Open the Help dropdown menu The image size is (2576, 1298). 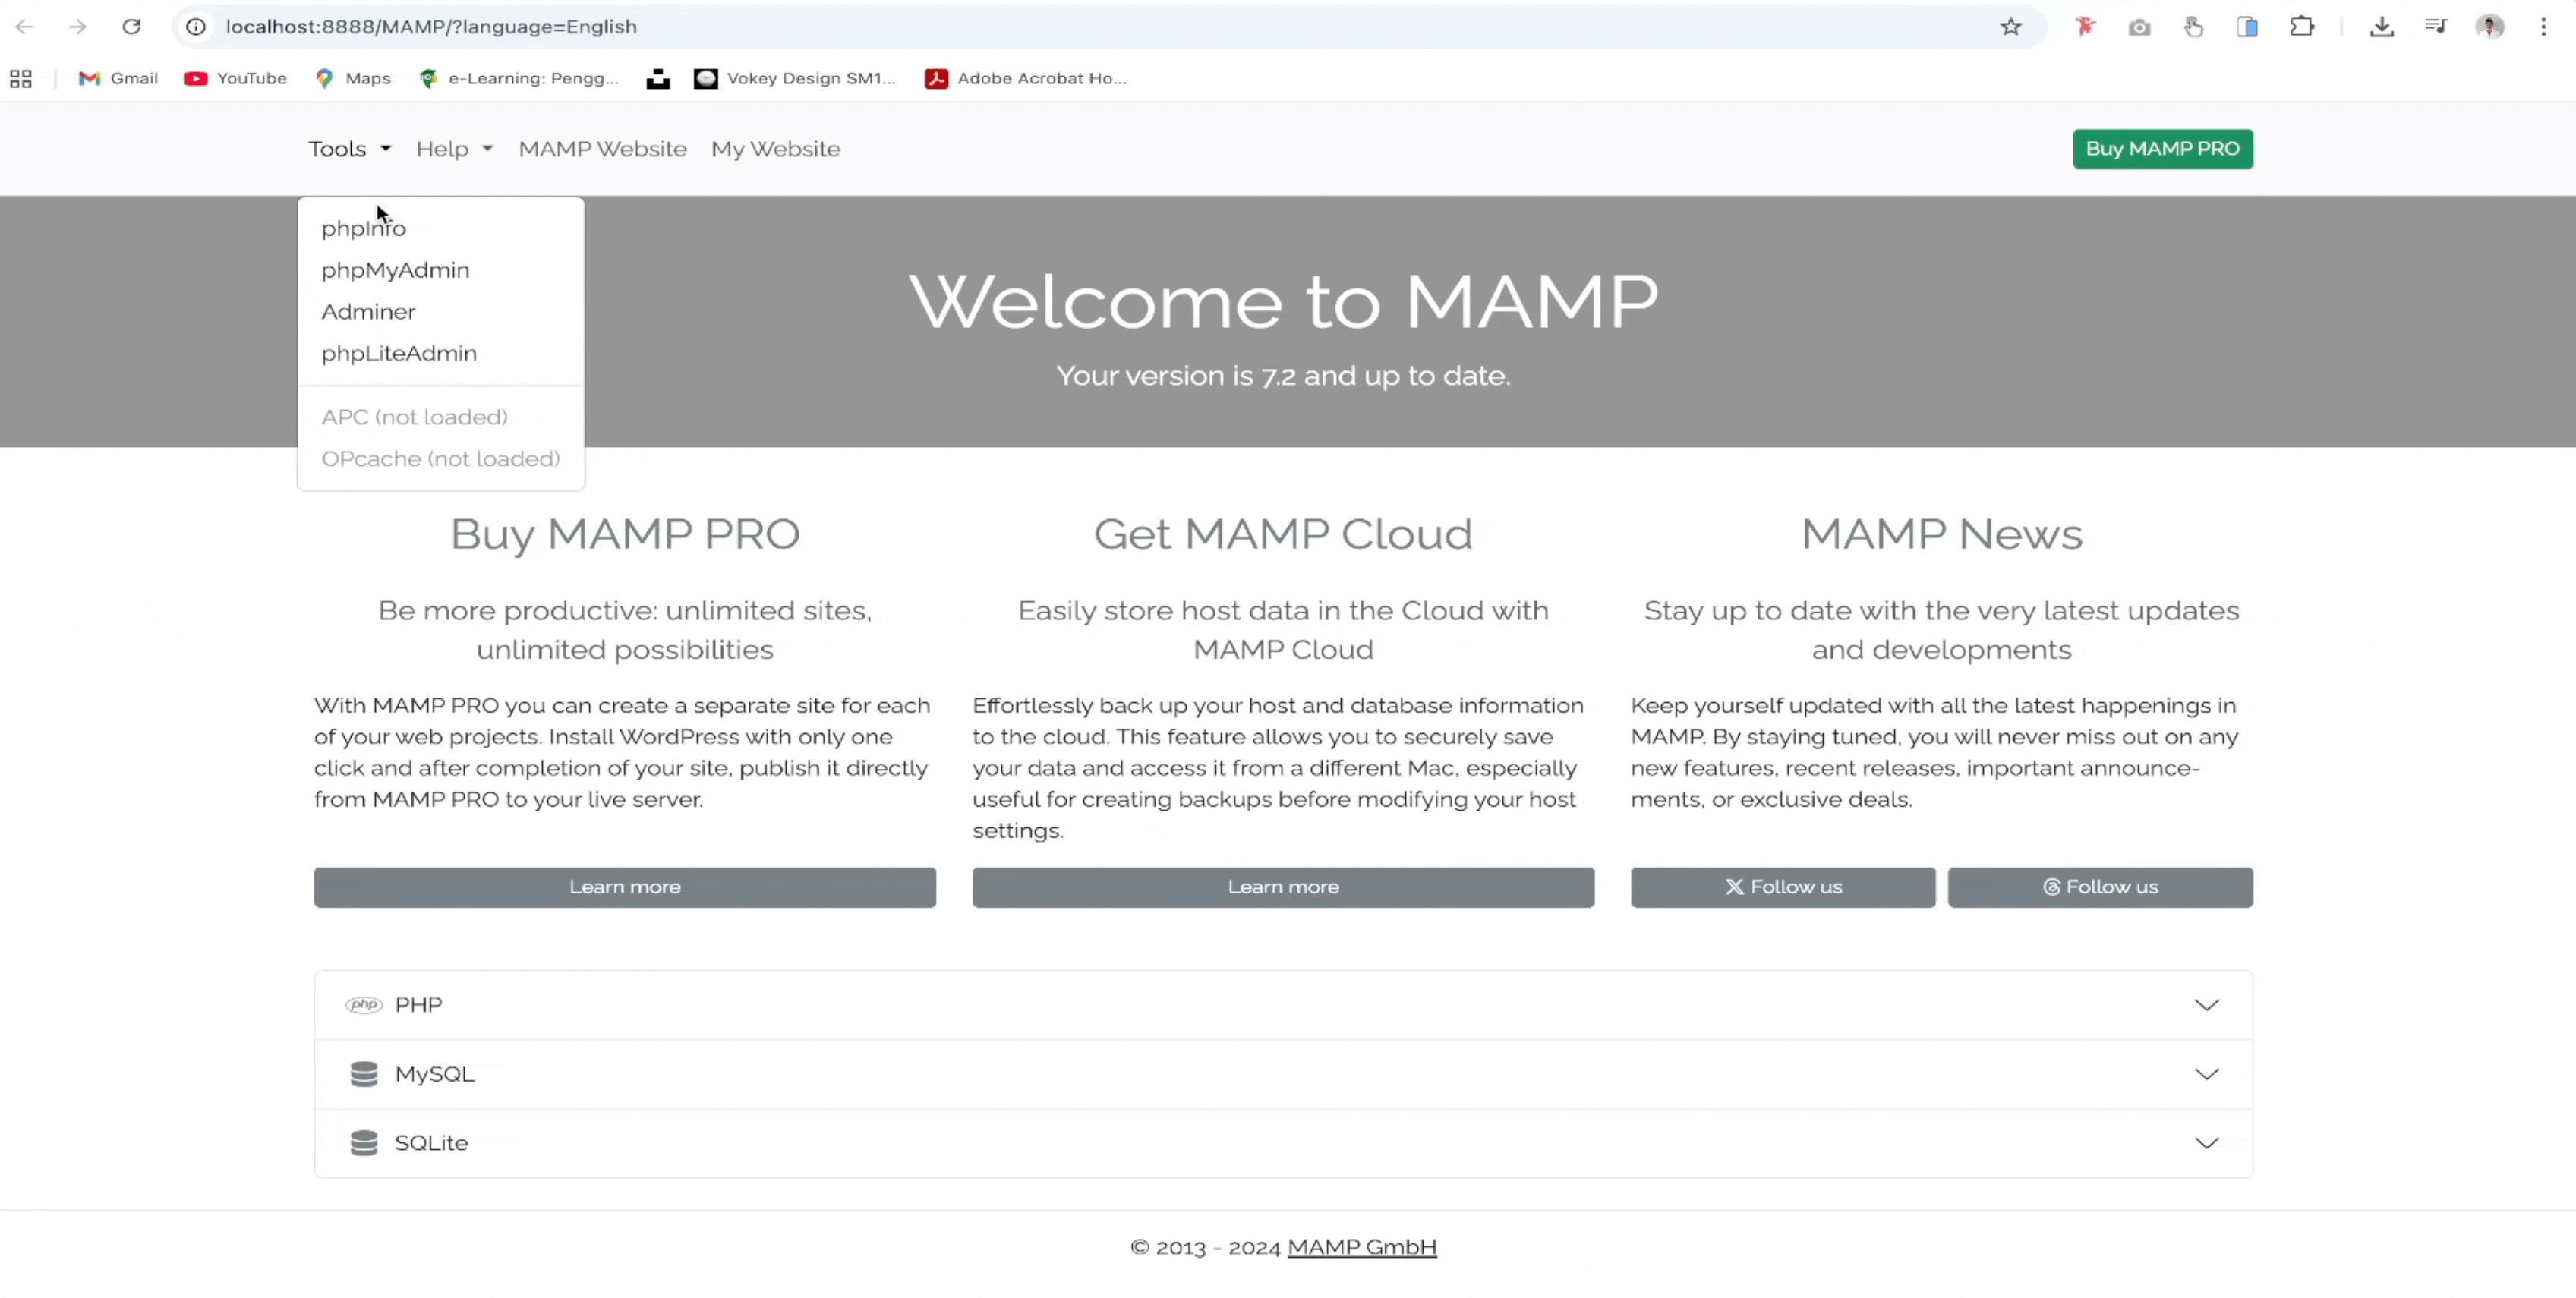(x=454, y=149)
